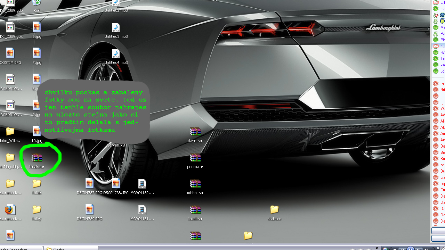Open michal.rar archive file
Screen dimensions: 445x250
pyautogui.click(x=195, y=184)
